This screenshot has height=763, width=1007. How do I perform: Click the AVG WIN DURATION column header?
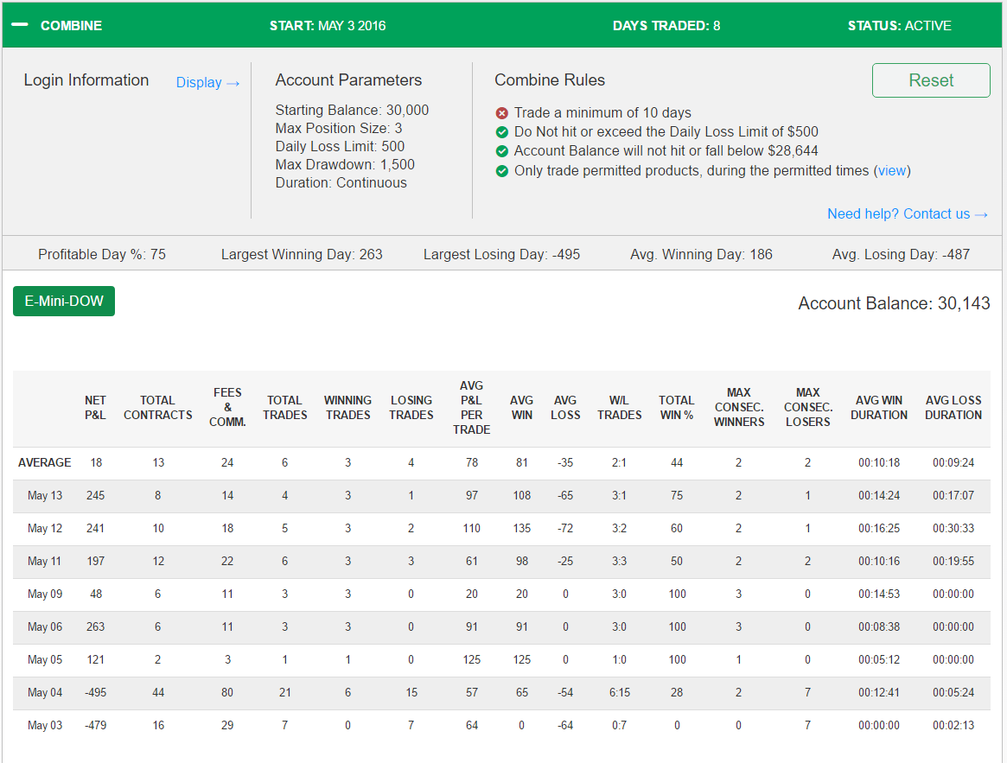coord(878,407)
